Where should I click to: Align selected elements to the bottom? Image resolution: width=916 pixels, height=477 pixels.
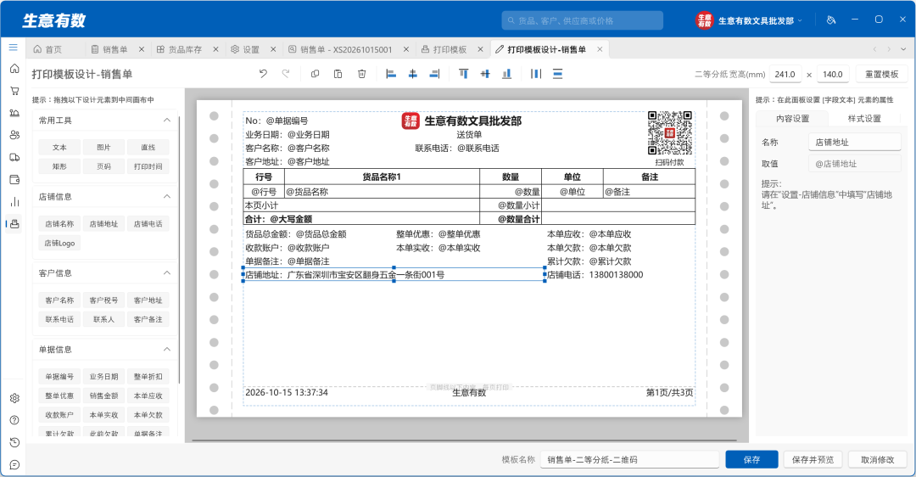506,74
